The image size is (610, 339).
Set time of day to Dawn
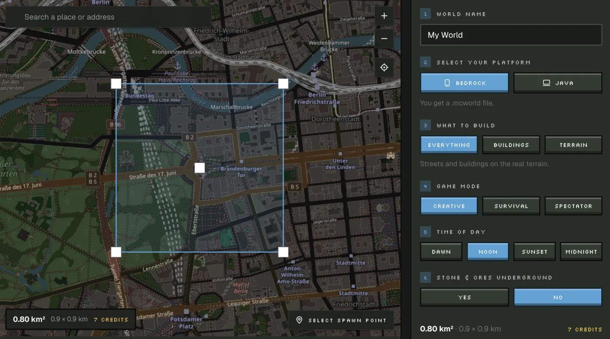441,251
